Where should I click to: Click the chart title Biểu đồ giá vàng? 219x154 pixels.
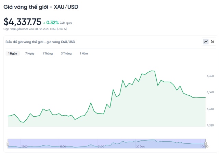pyautogui.click(x=40, y=42)
